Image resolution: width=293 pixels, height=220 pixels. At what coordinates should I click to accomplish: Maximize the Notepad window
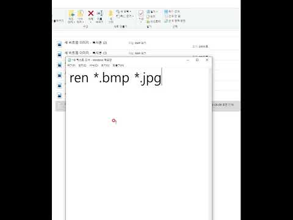197,60
